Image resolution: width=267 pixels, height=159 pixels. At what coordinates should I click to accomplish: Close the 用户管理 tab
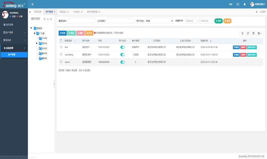pos(55,12)
